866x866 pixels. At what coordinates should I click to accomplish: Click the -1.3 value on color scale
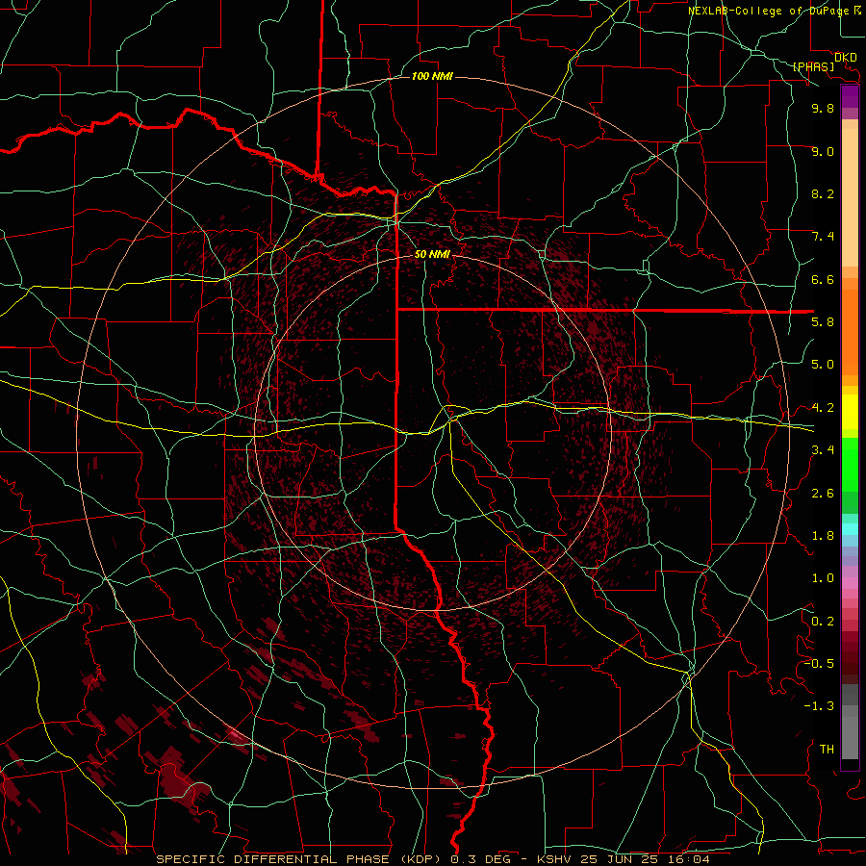point(819,706)
